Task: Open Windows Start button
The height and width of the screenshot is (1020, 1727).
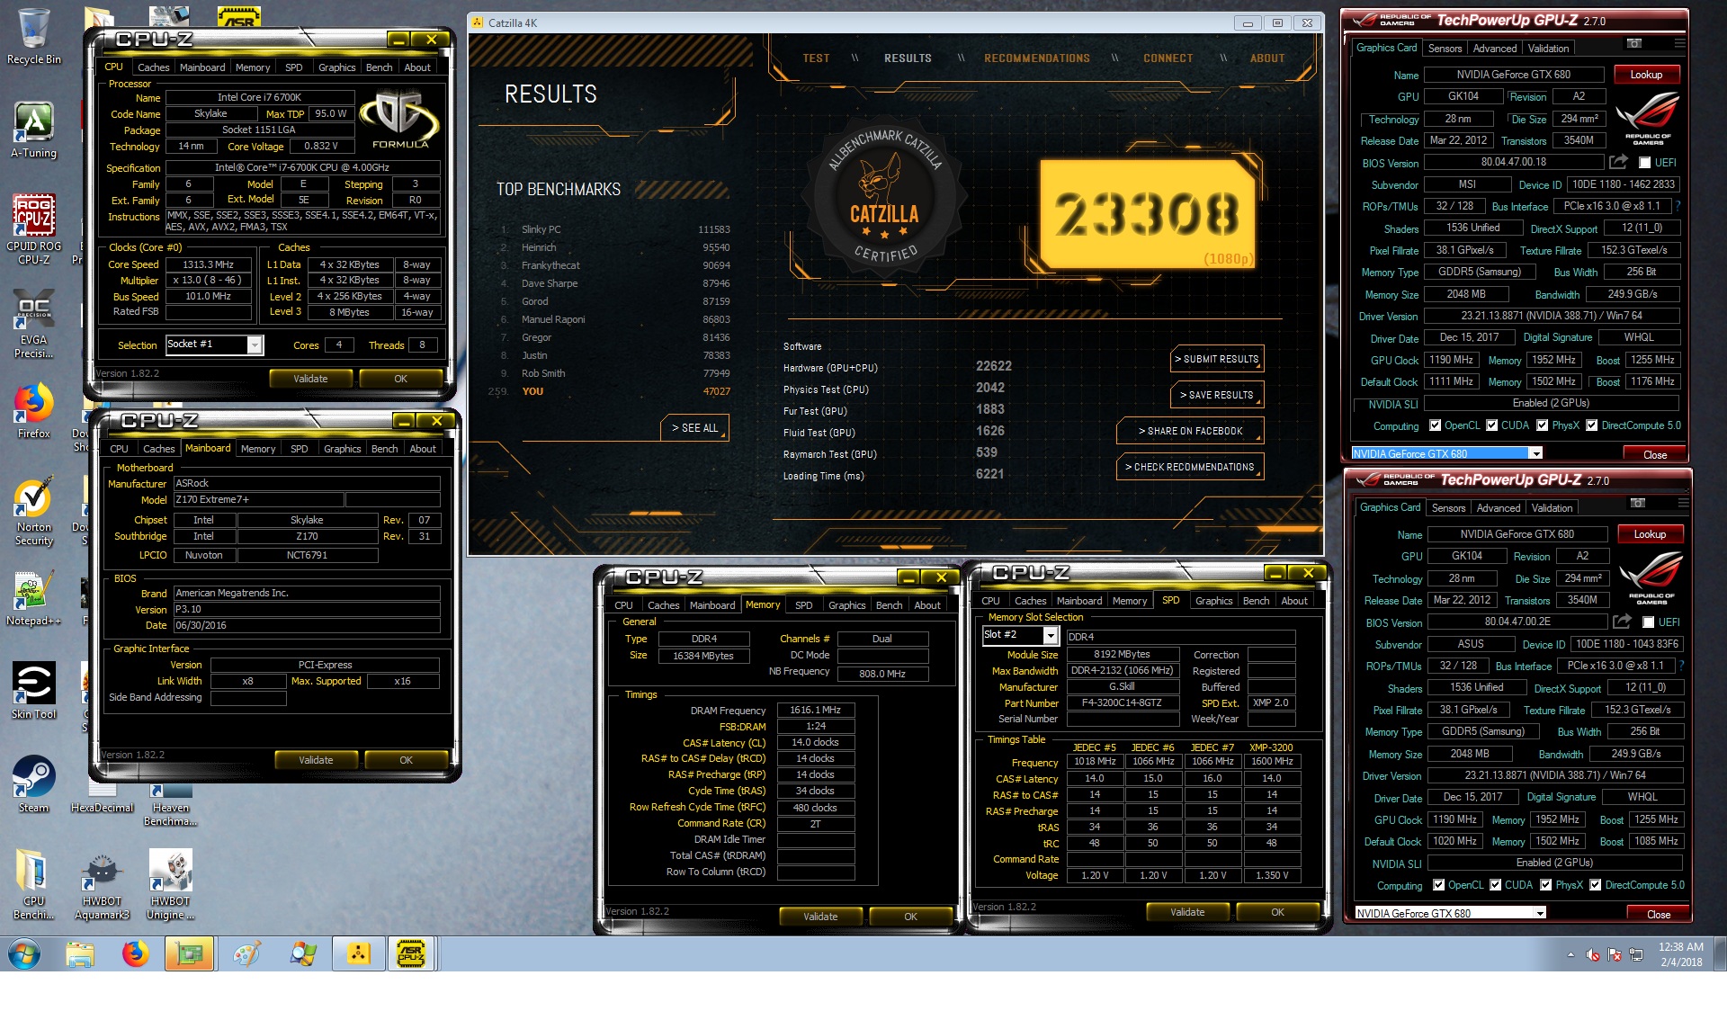Action: [x=23, y=953]
